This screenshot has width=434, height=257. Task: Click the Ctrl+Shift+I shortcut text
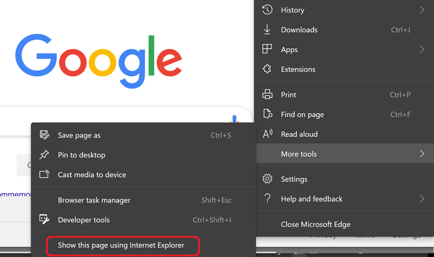[x=212, y=220]
